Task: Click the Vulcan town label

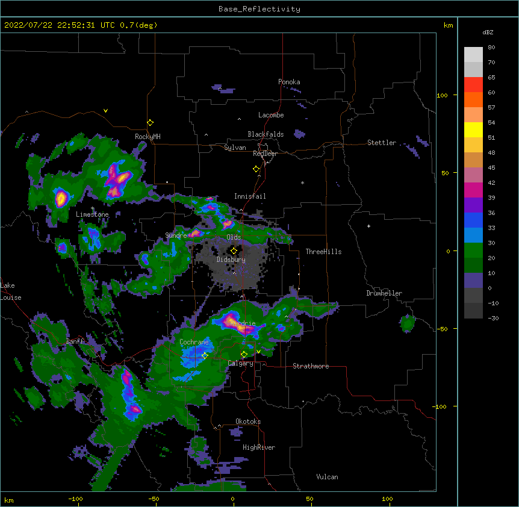Action: pyautogui.click(x=327, y=477)
